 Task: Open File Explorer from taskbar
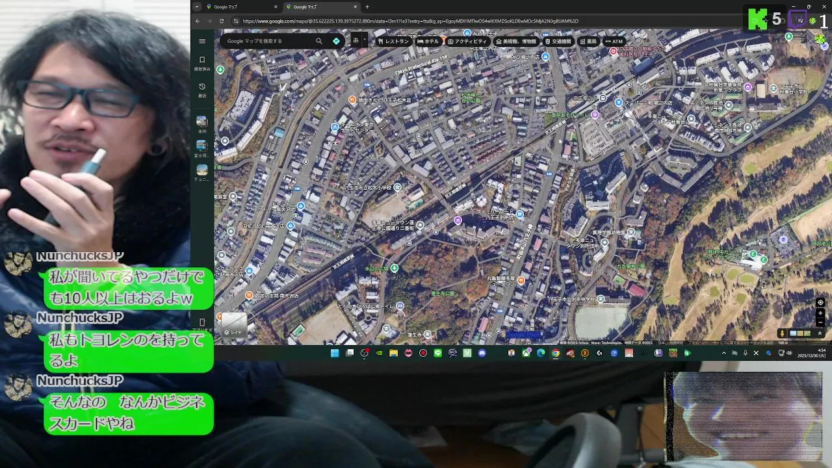coord(393,353)
